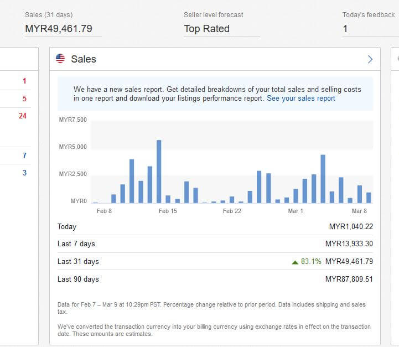Select the Sales (31 days) total at top

59,29
